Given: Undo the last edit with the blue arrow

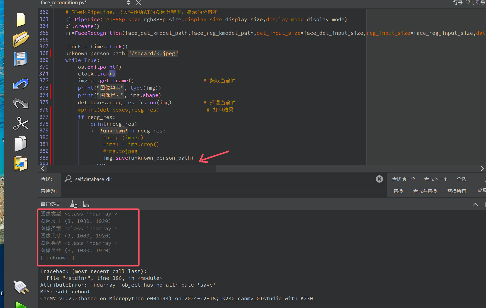Looking at the screenshot, I should pos(21,84).
